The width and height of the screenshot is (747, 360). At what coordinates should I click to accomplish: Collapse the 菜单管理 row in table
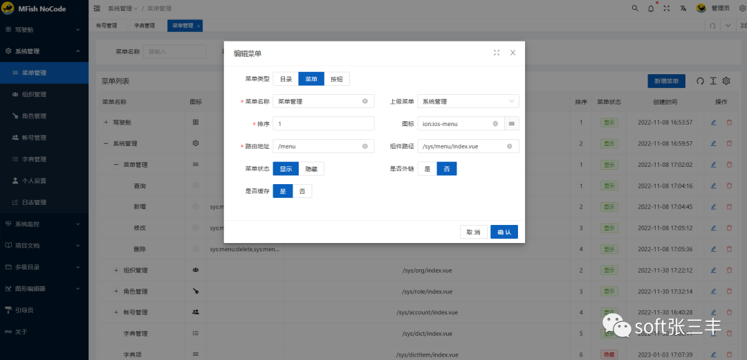116,165
